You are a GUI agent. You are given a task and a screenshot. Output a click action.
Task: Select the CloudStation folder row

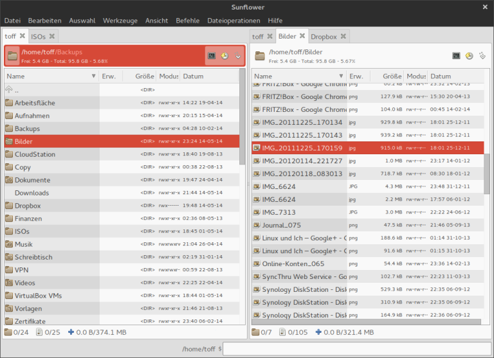[x=122, y=154]
